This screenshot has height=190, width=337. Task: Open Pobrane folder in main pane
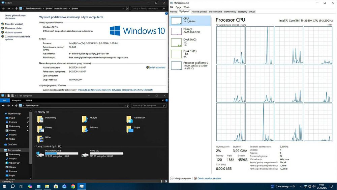tap(90, 129)
